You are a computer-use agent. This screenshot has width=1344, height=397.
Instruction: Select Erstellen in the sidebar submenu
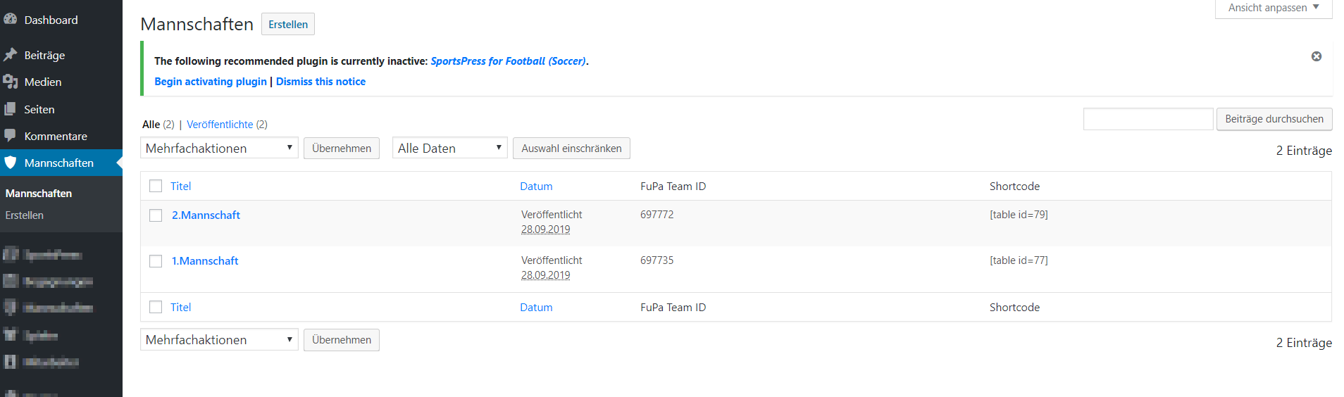(x=25, y=215)
